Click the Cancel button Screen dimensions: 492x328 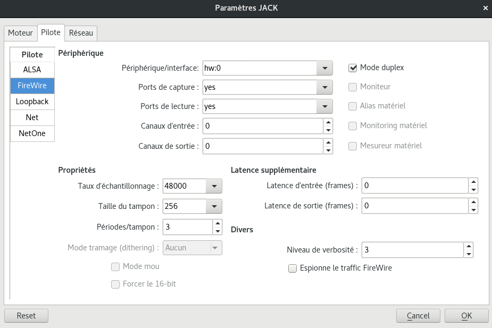point(418,316)
